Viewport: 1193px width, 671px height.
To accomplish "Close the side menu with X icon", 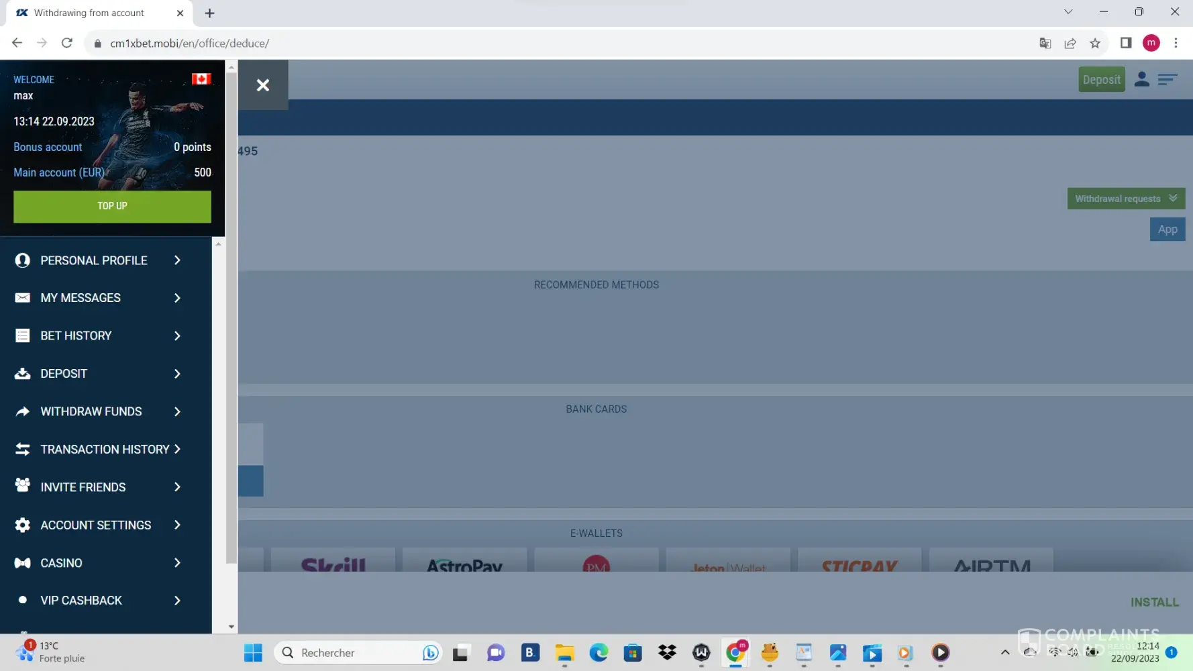I will (x=263, y=85).
